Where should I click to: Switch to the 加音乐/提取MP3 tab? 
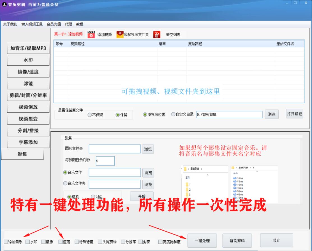coord(28,48)
